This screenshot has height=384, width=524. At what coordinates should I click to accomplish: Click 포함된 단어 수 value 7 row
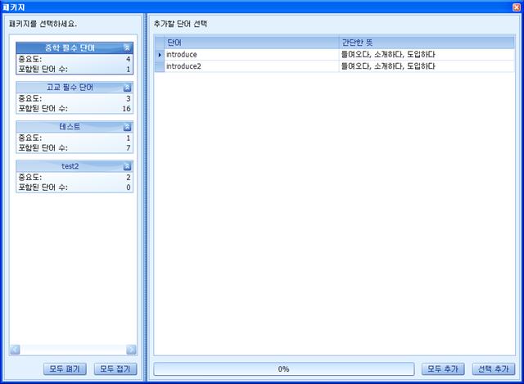(75, 147)
